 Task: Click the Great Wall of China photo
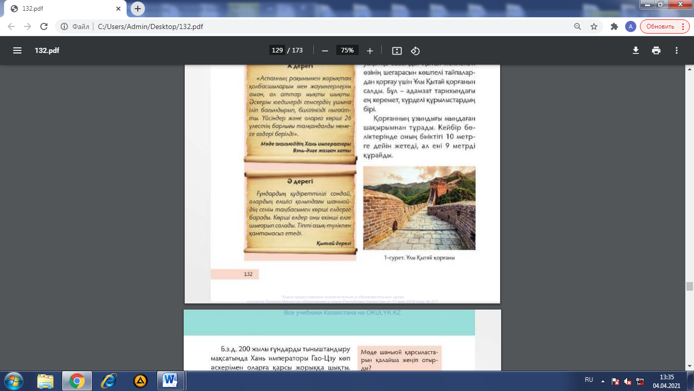coord(419,208)
